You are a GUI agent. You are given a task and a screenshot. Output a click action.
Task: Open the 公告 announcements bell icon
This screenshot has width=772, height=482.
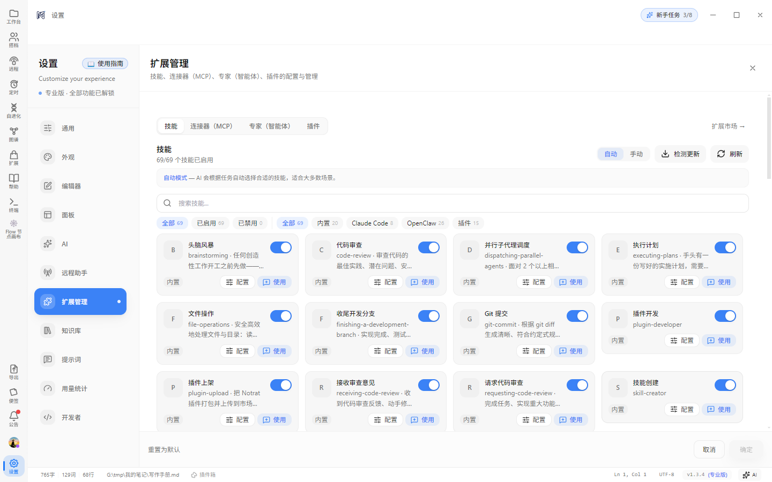click(14, 419)
